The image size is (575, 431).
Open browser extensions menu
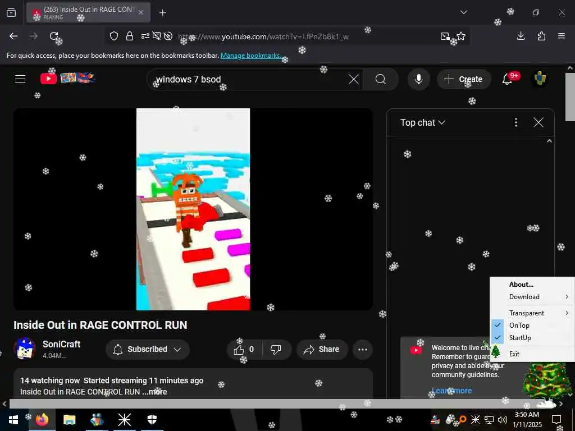[541, 36]
